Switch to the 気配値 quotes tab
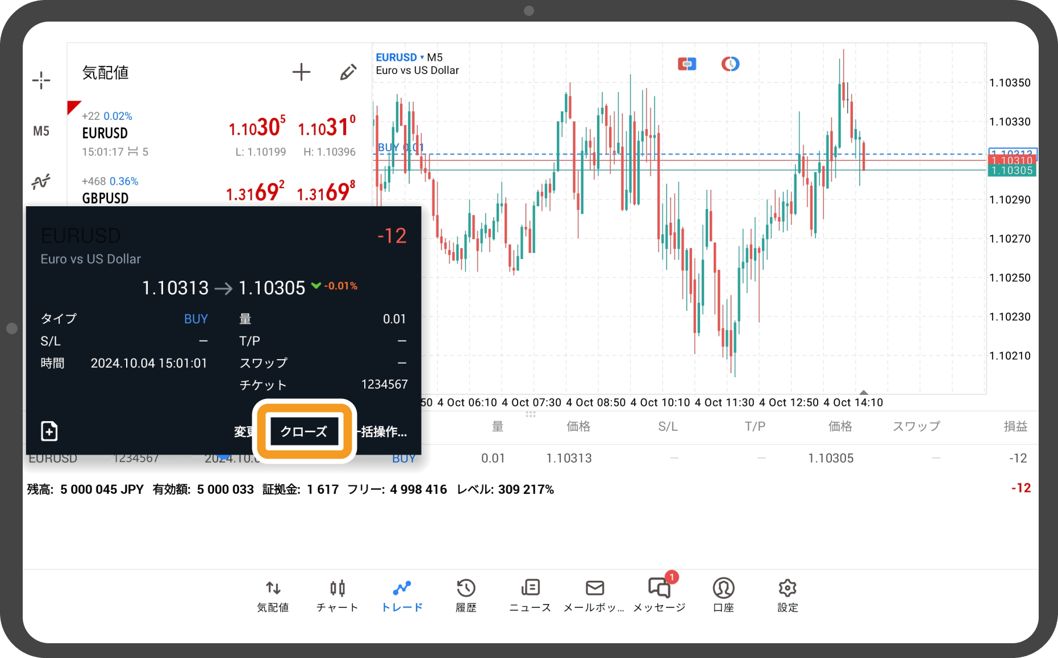This screenshot has height=658, width=1058. [273, 595]
